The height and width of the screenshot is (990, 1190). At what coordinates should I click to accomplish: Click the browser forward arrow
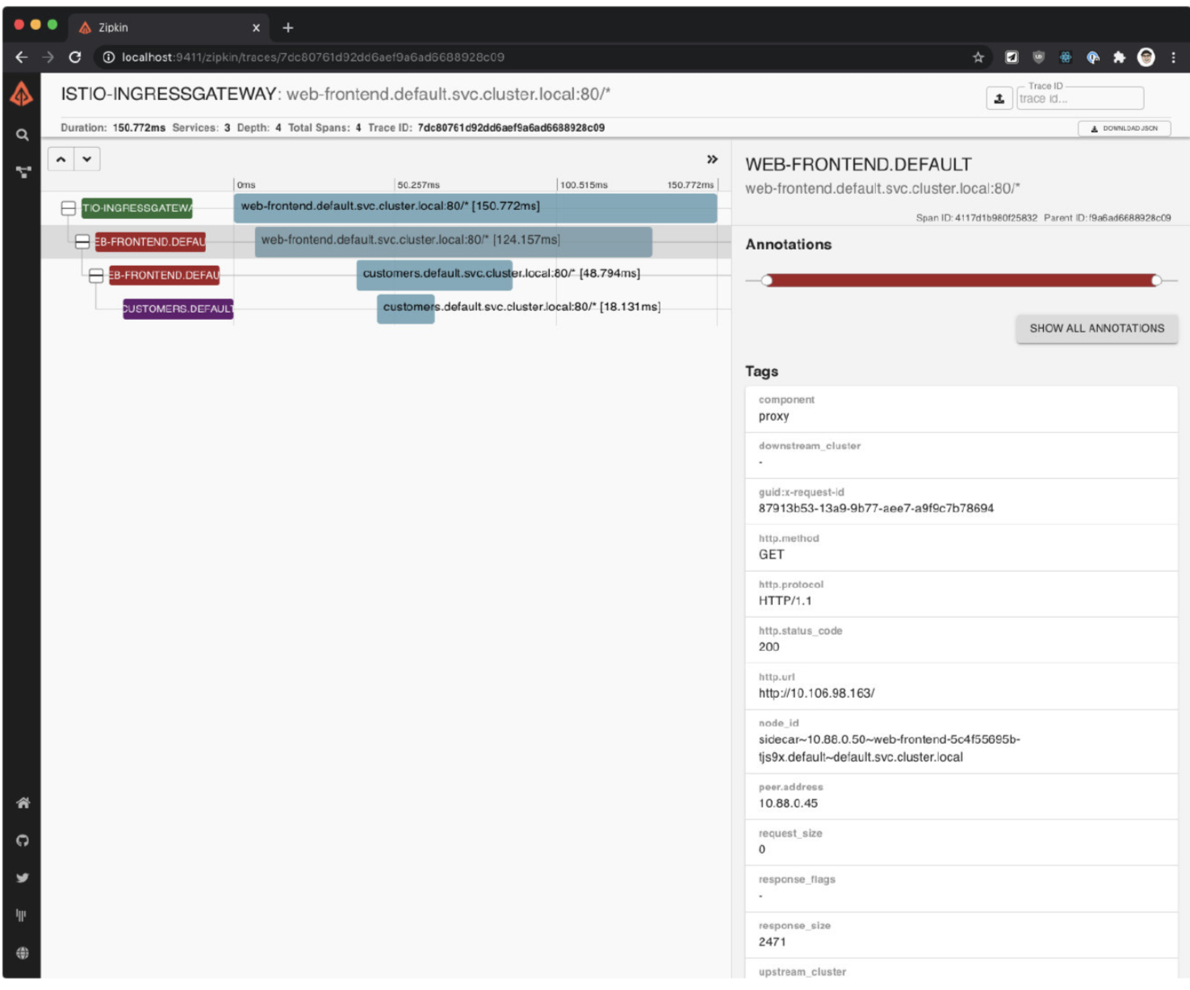(x=48, y=57)
